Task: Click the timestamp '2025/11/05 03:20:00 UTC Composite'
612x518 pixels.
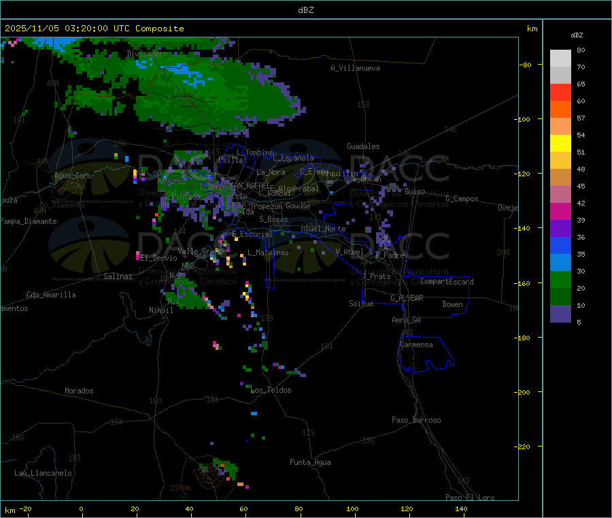Action: click(x=94, y=29)
